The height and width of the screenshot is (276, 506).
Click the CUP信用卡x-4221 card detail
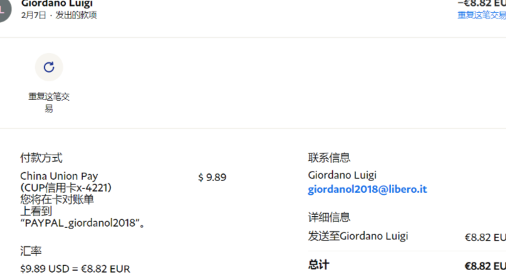click(66, 188)
